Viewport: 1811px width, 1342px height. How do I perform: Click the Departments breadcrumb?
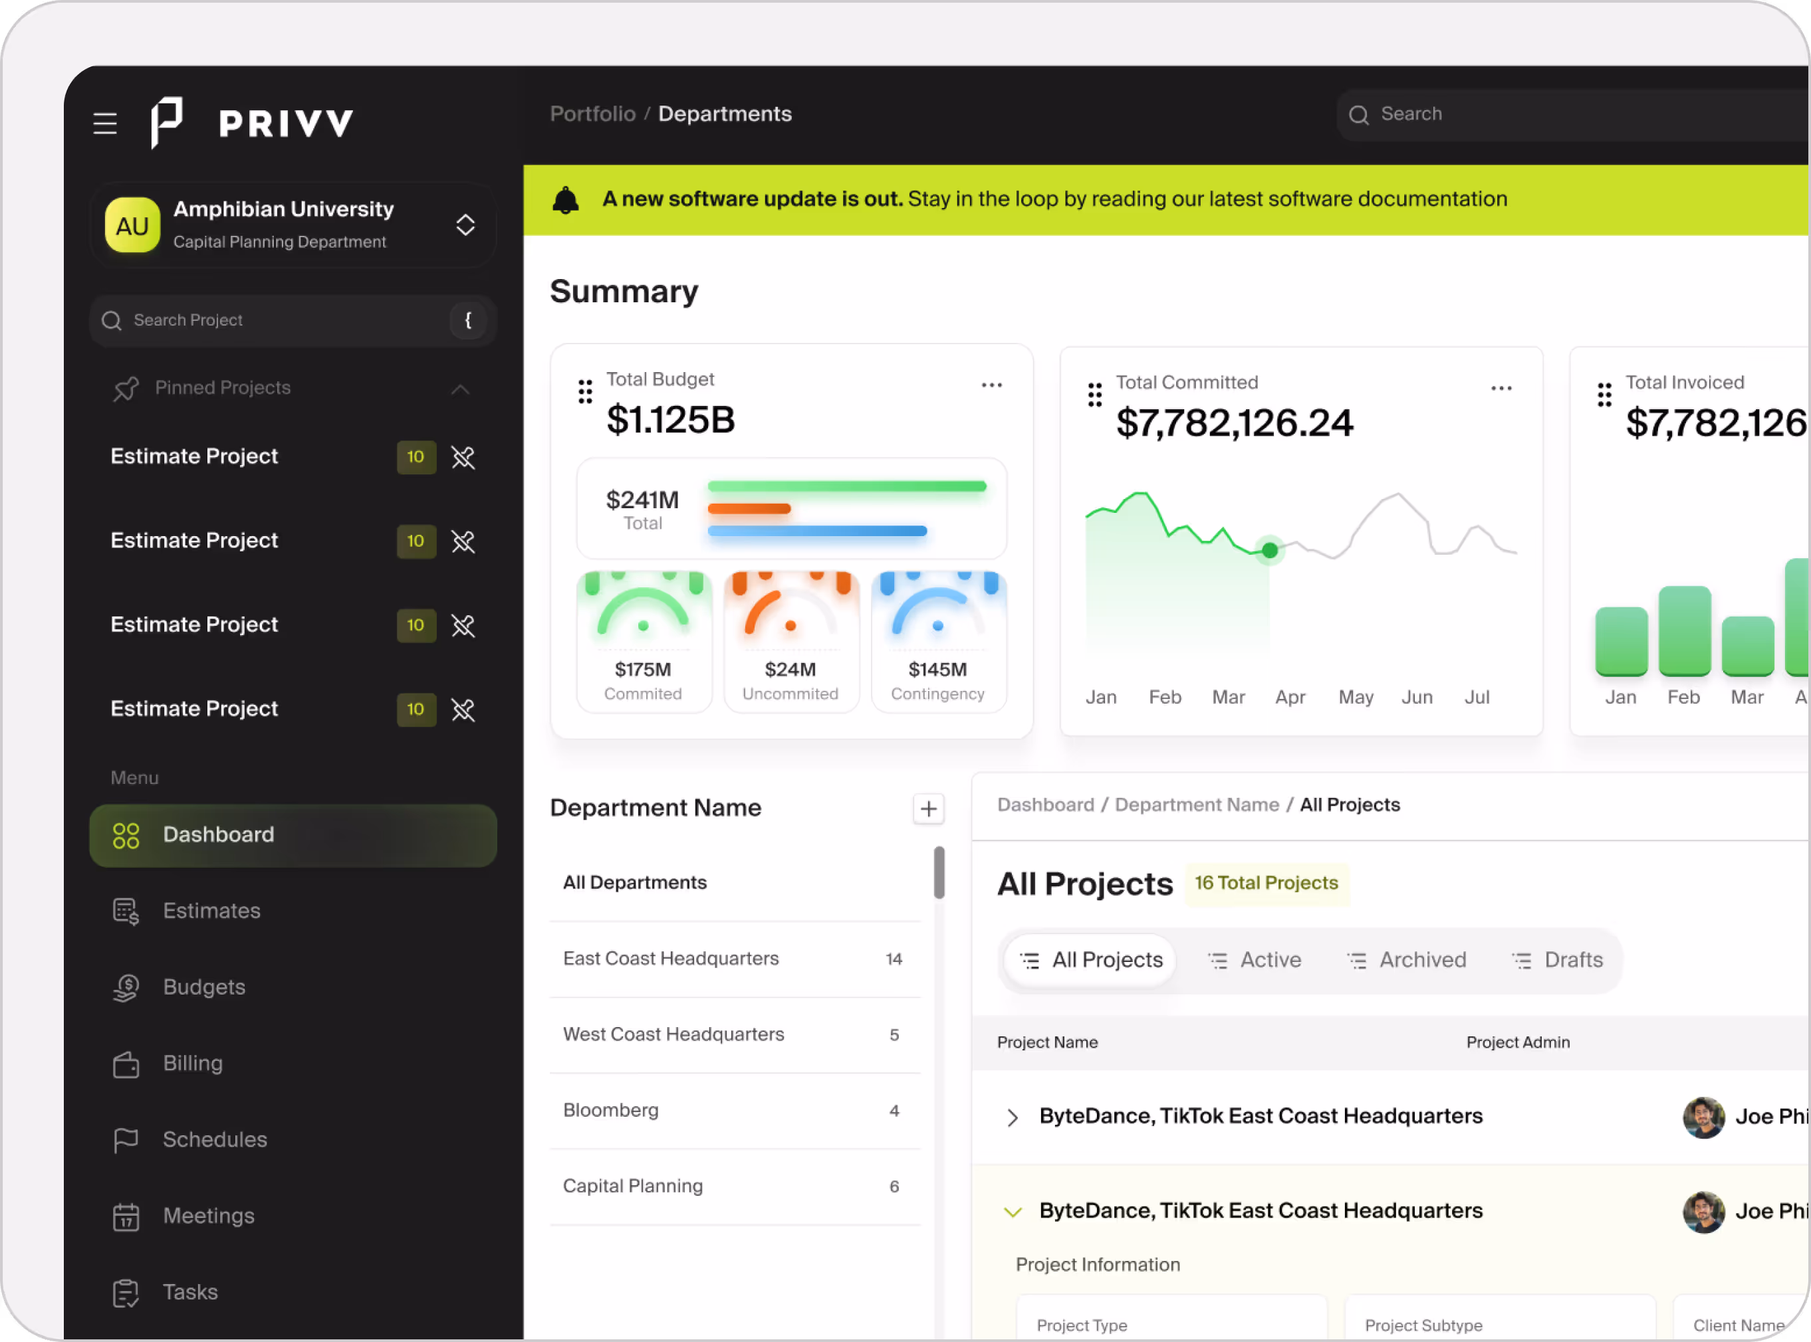[724, 114]
